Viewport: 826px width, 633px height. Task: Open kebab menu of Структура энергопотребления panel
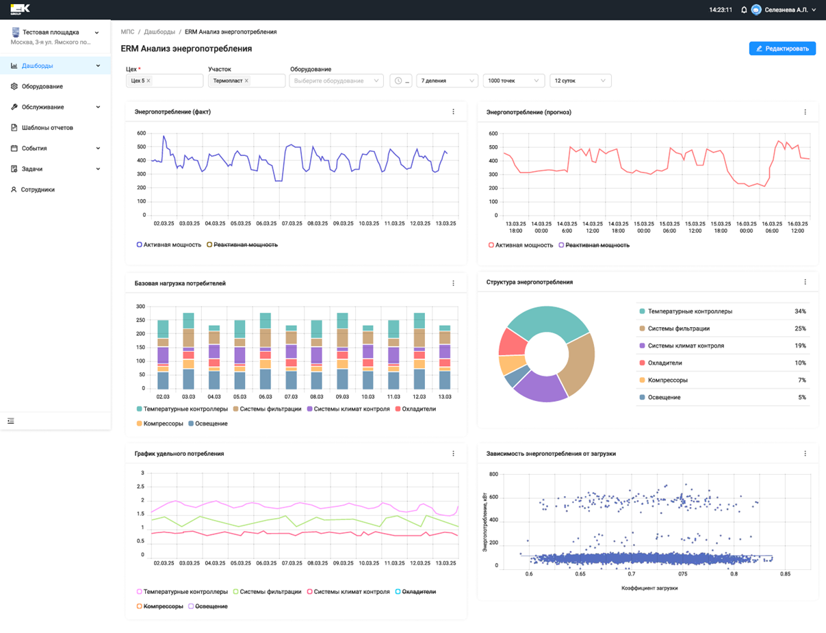[x=805, y=282]
